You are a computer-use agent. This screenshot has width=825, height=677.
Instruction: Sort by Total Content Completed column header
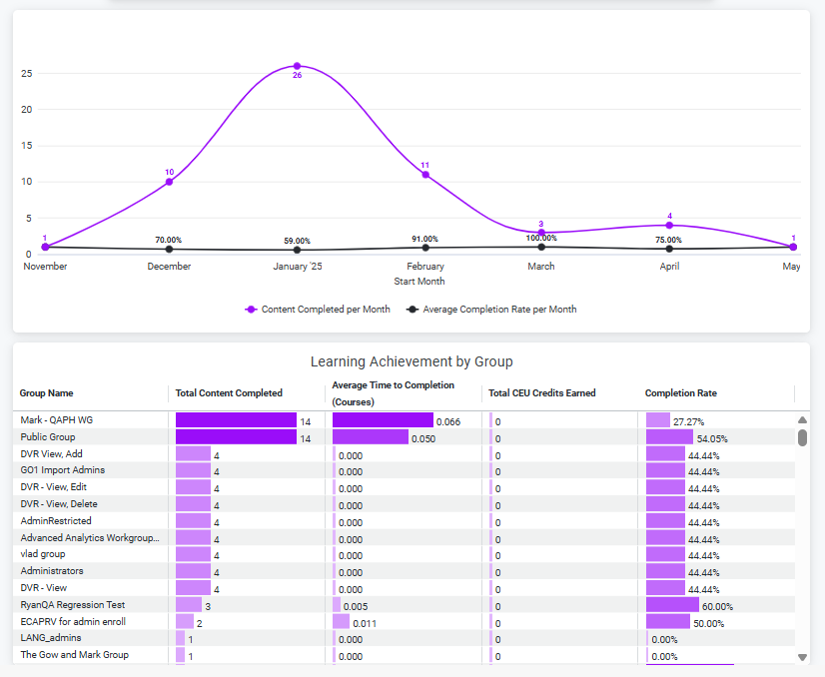coord(229,393)
